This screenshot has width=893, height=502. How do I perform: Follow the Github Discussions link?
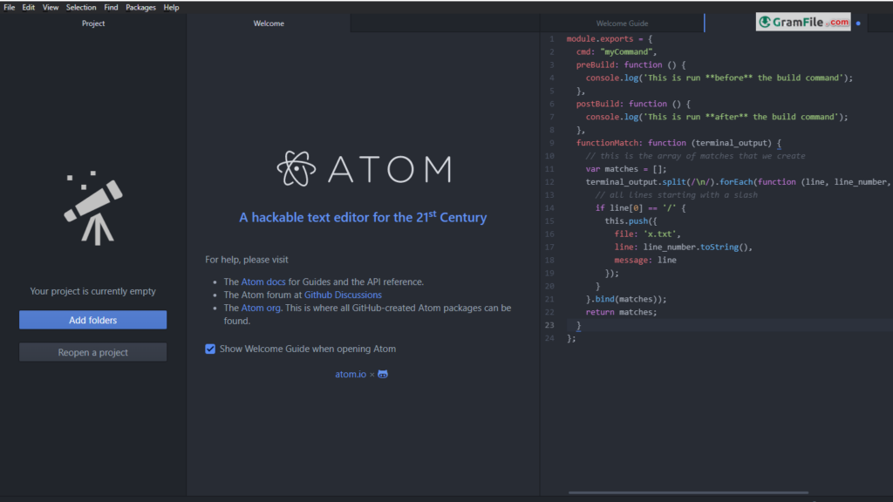pos(343,295)
